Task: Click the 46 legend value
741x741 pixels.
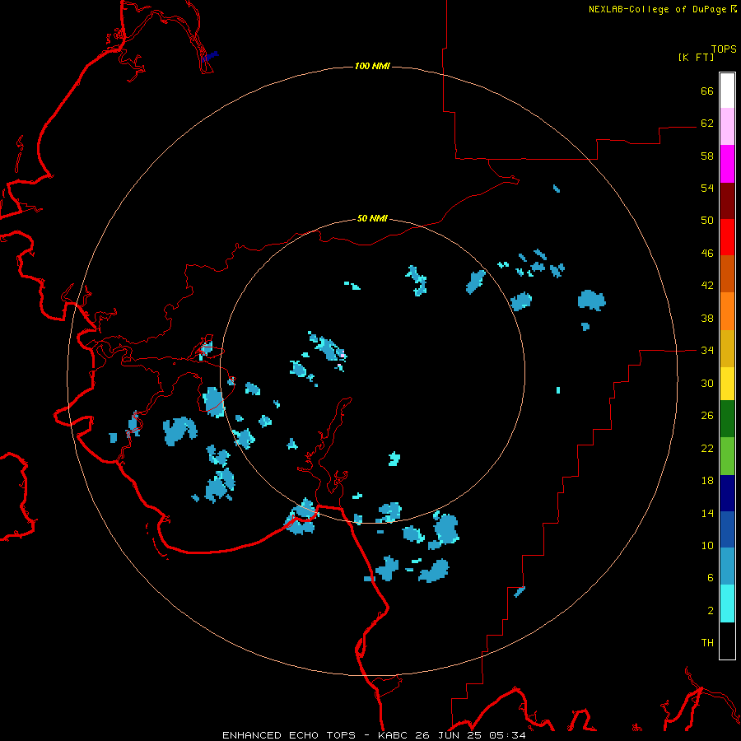Action: pos(707,254)
